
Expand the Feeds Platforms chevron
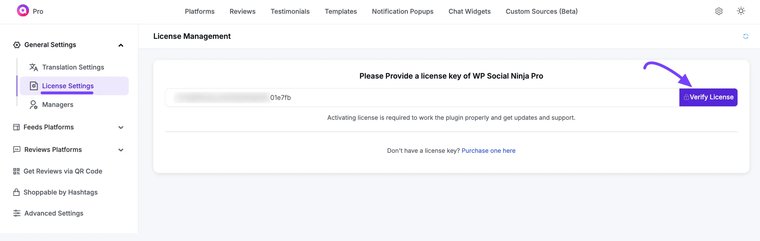pyautogui.click(x=121, y=128)
